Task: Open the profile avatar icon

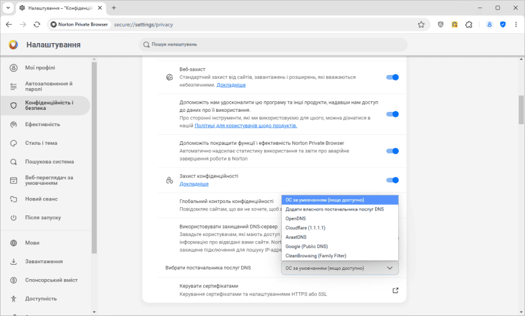Action: [489, 24]
